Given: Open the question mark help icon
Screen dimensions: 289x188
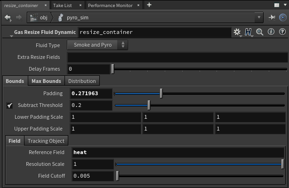Looking at the screenshot, I should [282, 32].
